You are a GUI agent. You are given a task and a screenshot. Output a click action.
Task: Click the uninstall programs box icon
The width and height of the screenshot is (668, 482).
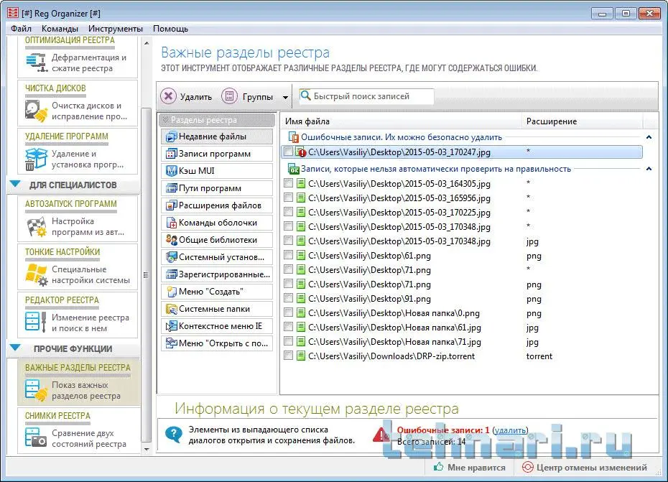(x=36, y=159)
